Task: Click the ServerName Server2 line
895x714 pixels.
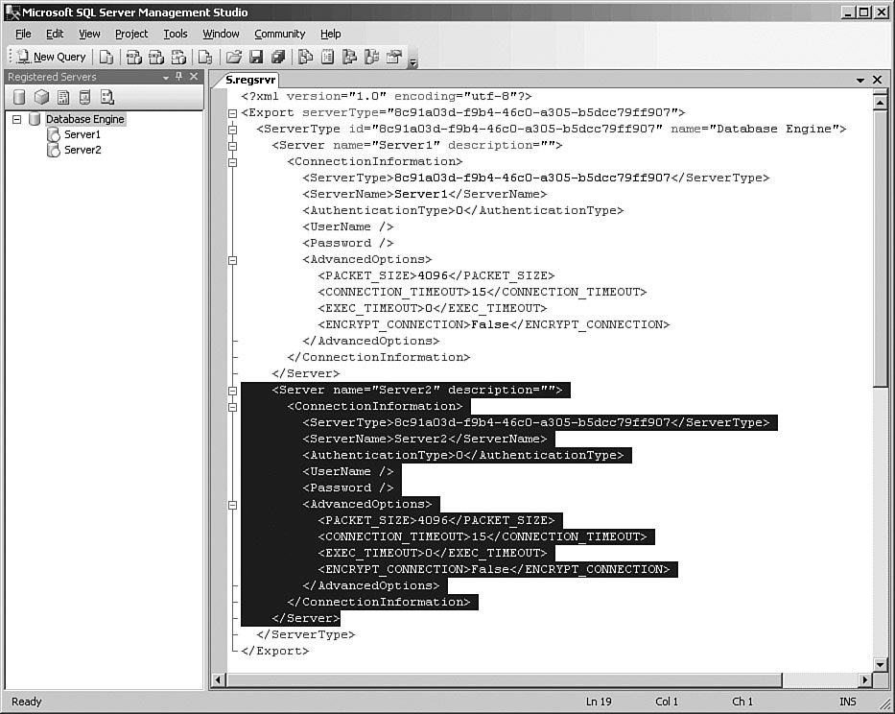Action: pos(425,439)
